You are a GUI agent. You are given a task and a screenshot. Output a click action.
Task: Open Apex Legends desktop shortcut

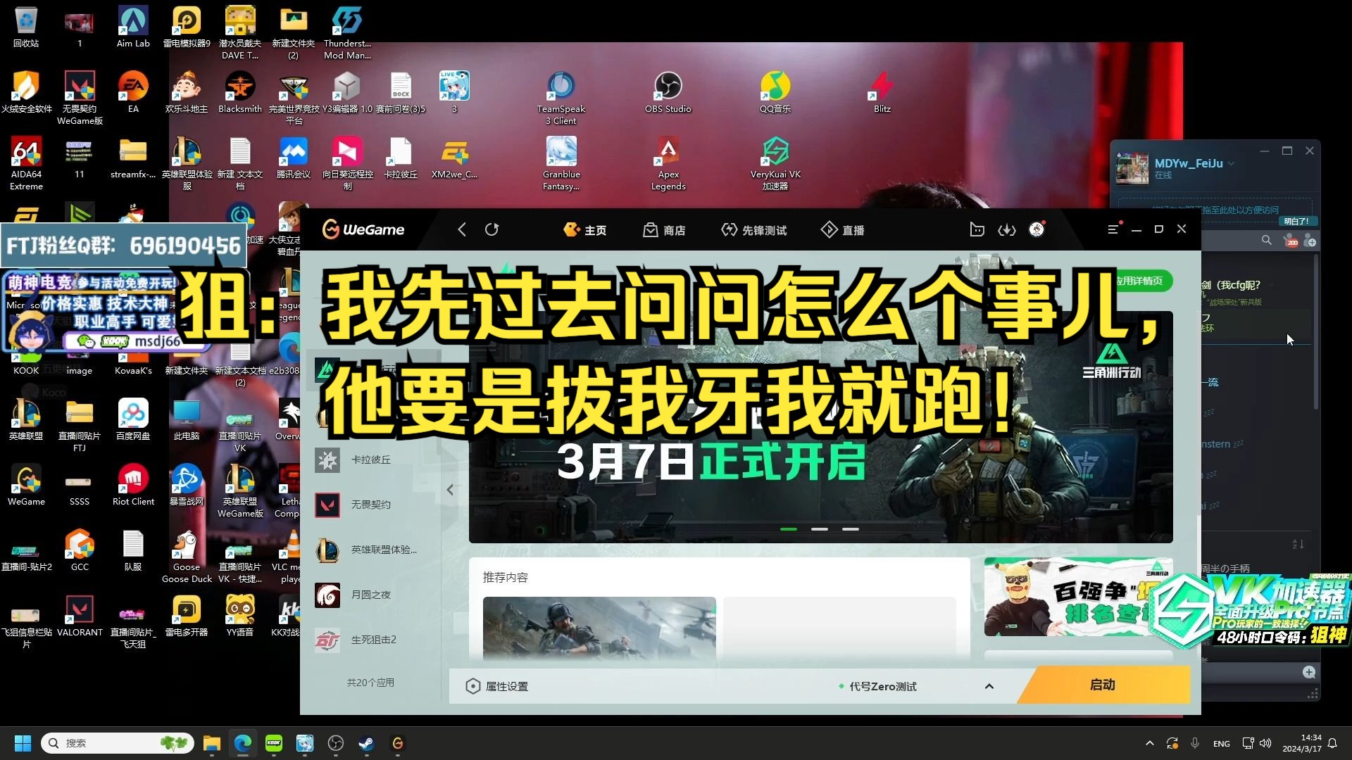668,164
